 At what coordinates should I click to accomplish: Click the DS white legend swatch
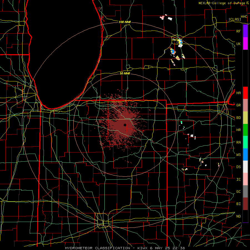(245, 167)
